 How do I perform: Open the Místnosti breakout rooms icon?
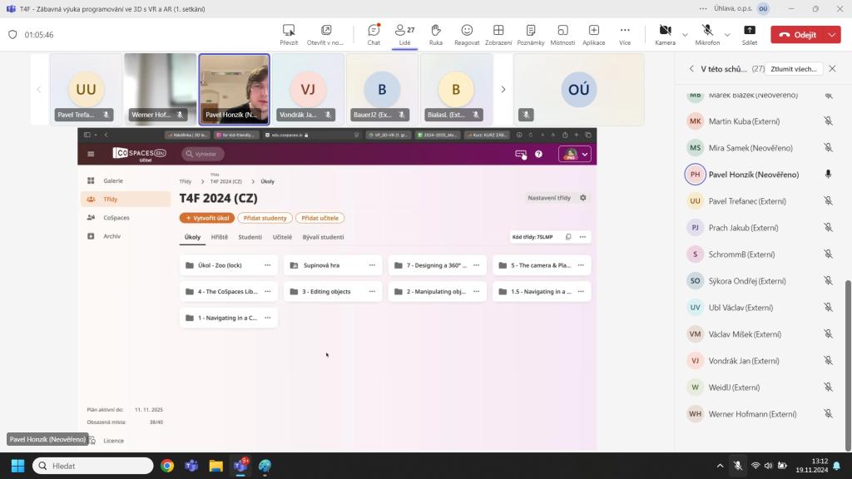click(x=562, y=34)
